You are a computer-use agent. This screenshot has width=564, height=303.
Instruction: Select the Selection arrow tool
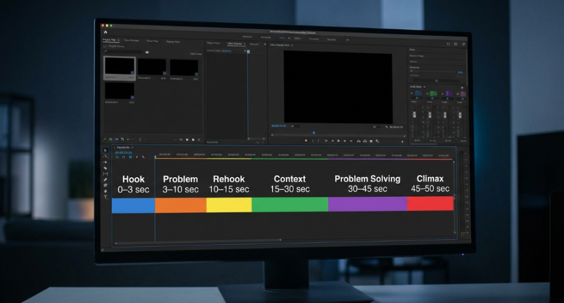[105, 150]
